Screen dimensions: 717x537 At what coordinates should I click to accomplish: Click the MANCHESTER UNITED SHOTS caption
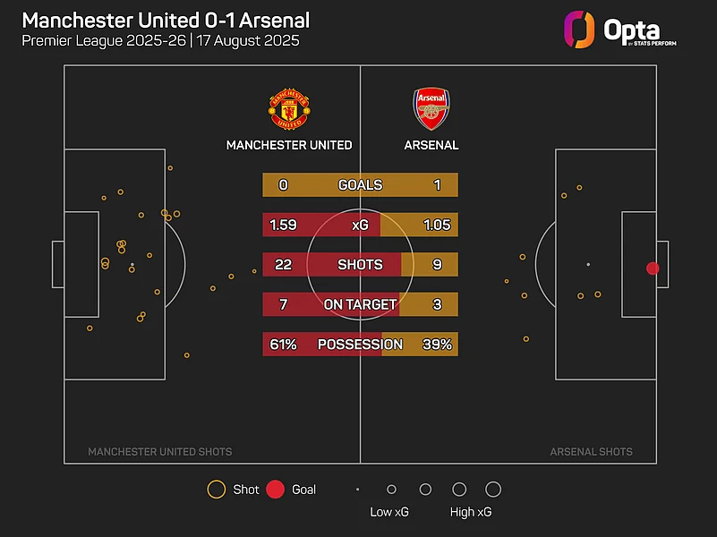(160, 452)
